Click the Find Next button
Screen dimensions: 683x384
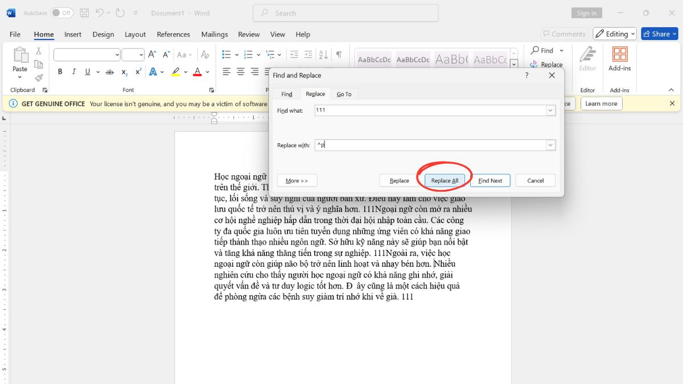click(490, 180)
